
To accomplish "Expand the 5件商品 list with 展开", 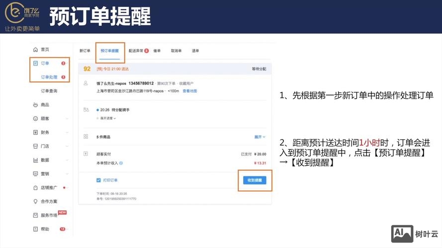I will pyautogui.click(x=260, y=137).
